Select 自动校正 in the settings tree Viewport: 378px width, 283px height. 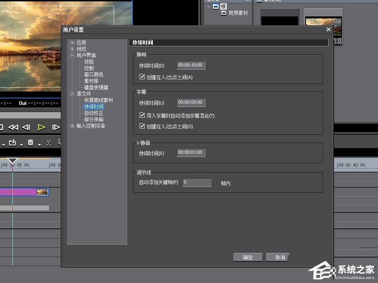pyautogui.click(x=94, y=113)
